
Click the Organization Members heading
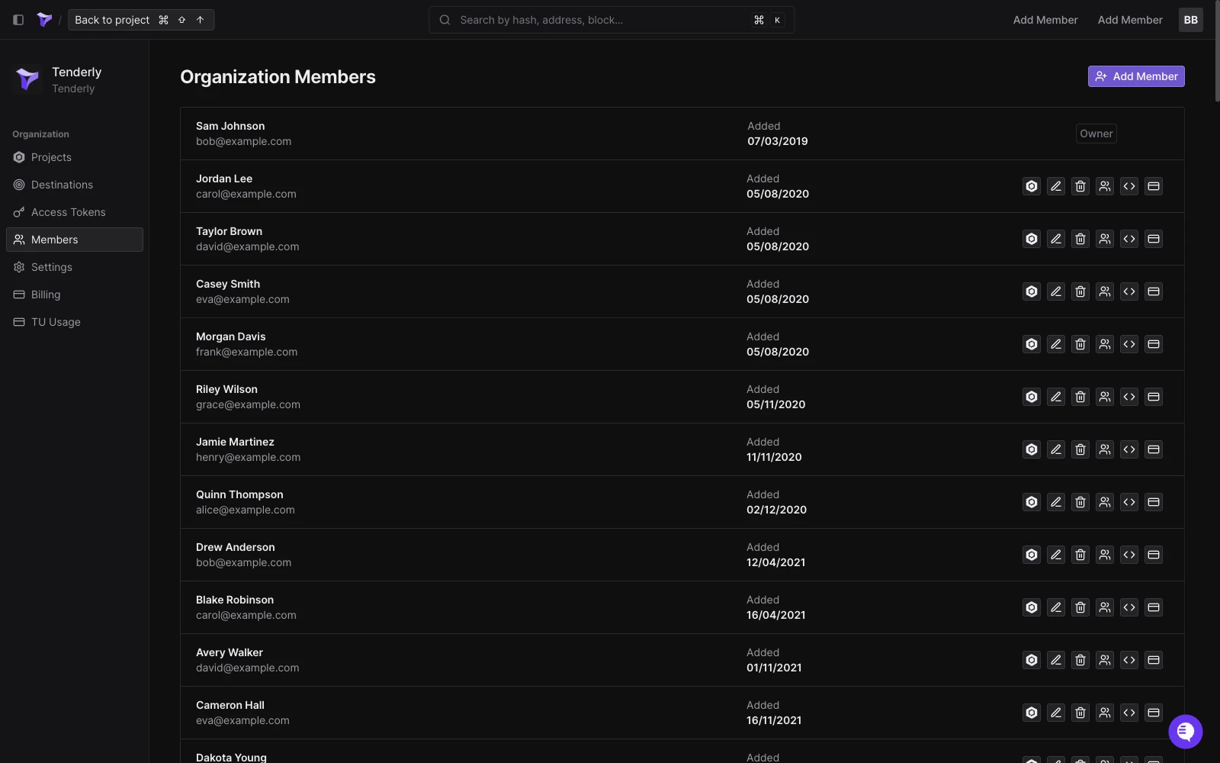point(278,77)
